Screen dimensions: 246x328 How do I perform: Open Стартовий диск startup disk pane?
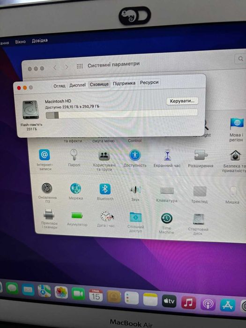(198, 224)
